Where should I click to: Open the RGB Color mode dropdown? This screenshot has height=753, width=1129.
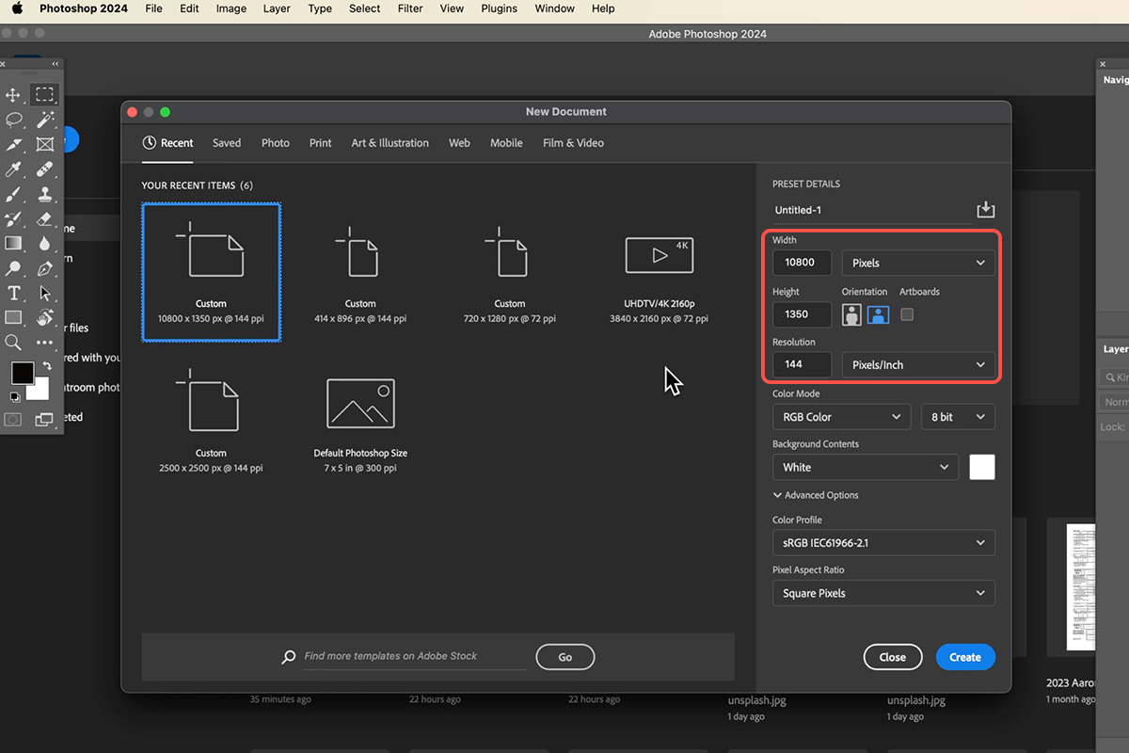(x=841, y=416)
